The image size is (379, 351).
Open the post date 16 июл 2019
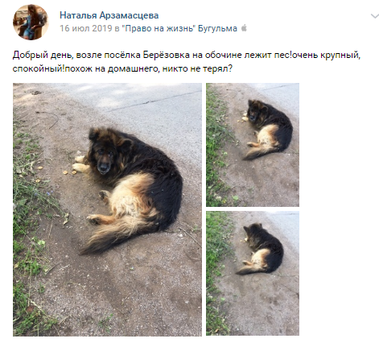(x=86, y=28)
